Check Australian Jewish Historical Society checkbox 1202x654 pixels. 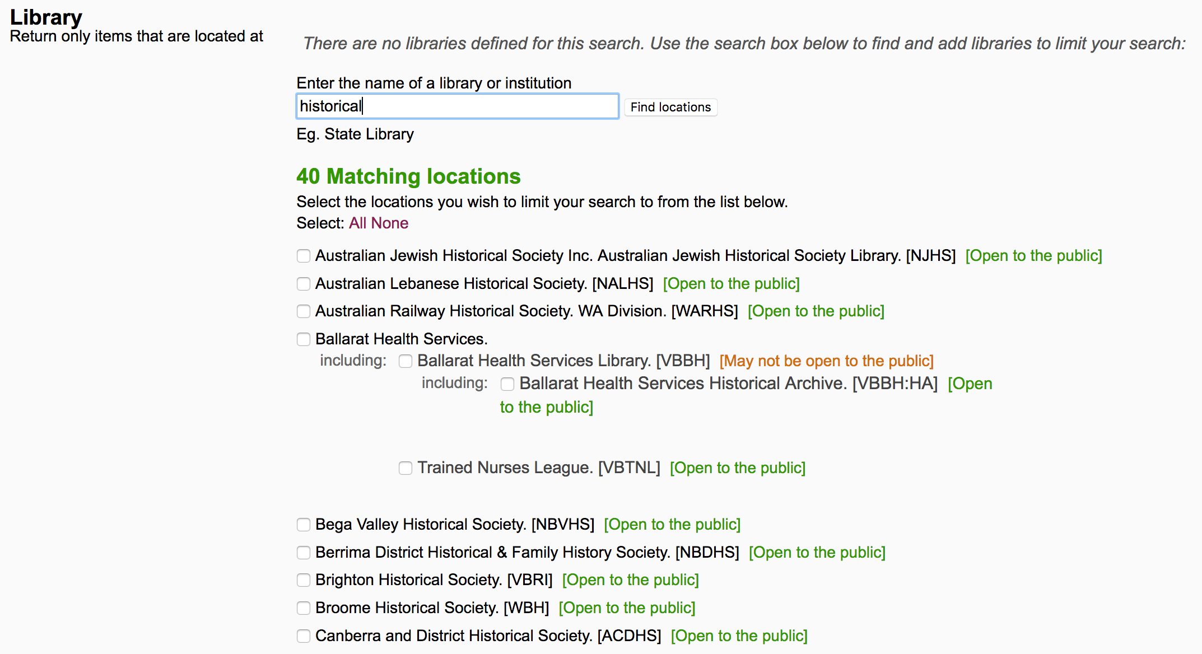tap(303, 256)
